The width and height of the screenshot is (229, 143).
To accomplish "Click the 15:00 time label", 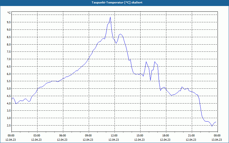I will pyautogui.click(x=140, y=136).
